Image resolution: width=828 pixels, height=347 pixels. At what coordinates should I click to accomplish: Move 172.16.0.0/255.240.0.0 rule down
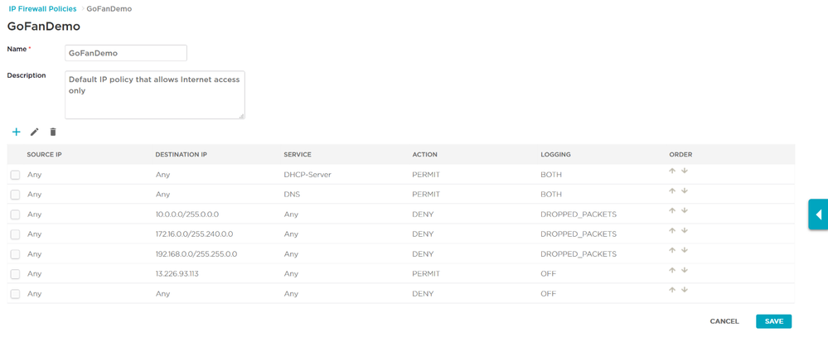pyautogui.click(x=685, y=230)
